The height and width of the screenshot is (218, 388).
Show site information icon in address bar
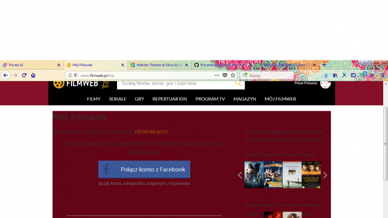pos(70,75)
